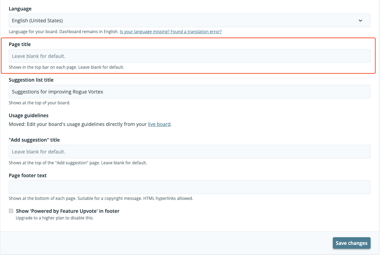Open the missing language or translation error link

(x=170, y=31)
